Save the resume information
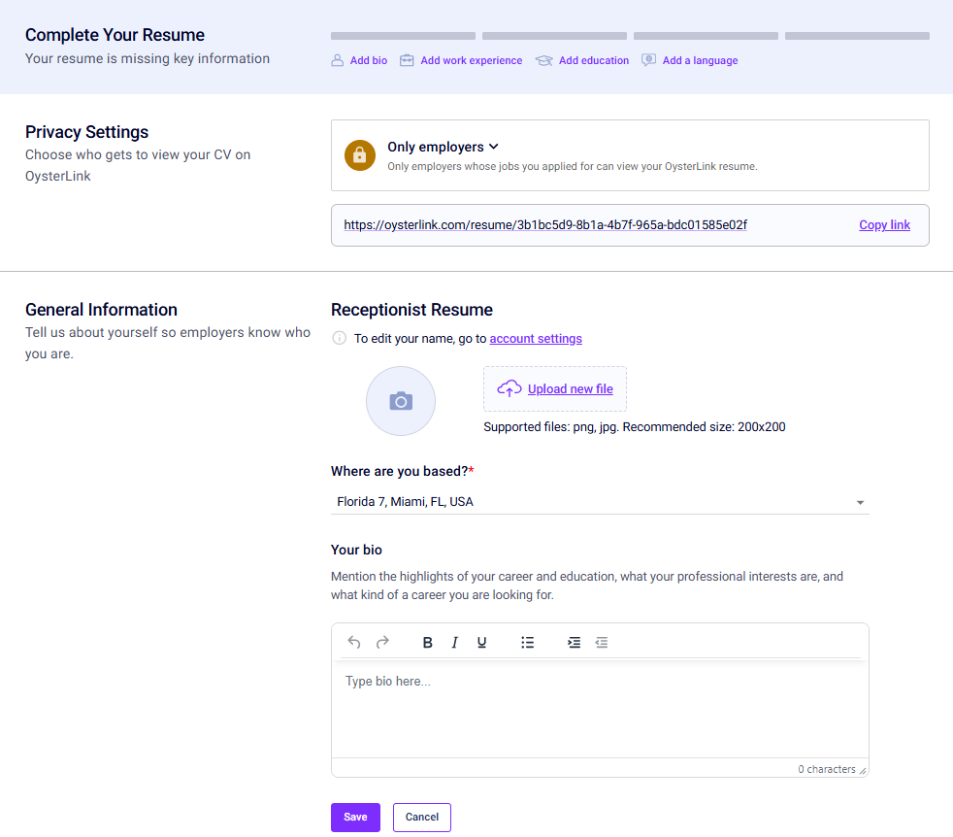This screenshot has width=953, height=837. 355,817
